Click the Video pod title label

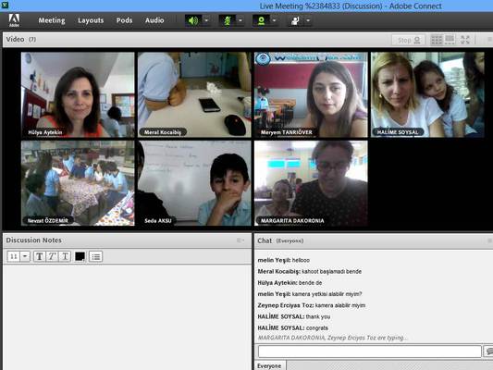pos(15,39)
